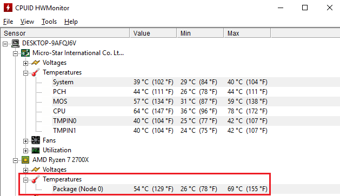The image size is (340, 196).
Task: Open the Tools menu
Action: (49, 22)
